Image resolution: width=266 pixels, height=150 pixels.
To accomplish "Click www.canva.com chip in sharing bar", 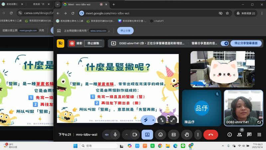I will [x=98, y=31].
